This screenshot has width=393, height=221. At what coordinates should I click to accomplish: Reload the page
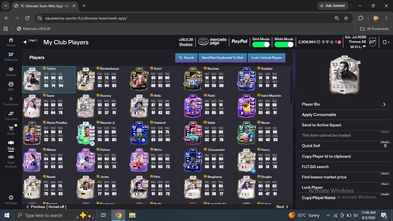[27, 18]
